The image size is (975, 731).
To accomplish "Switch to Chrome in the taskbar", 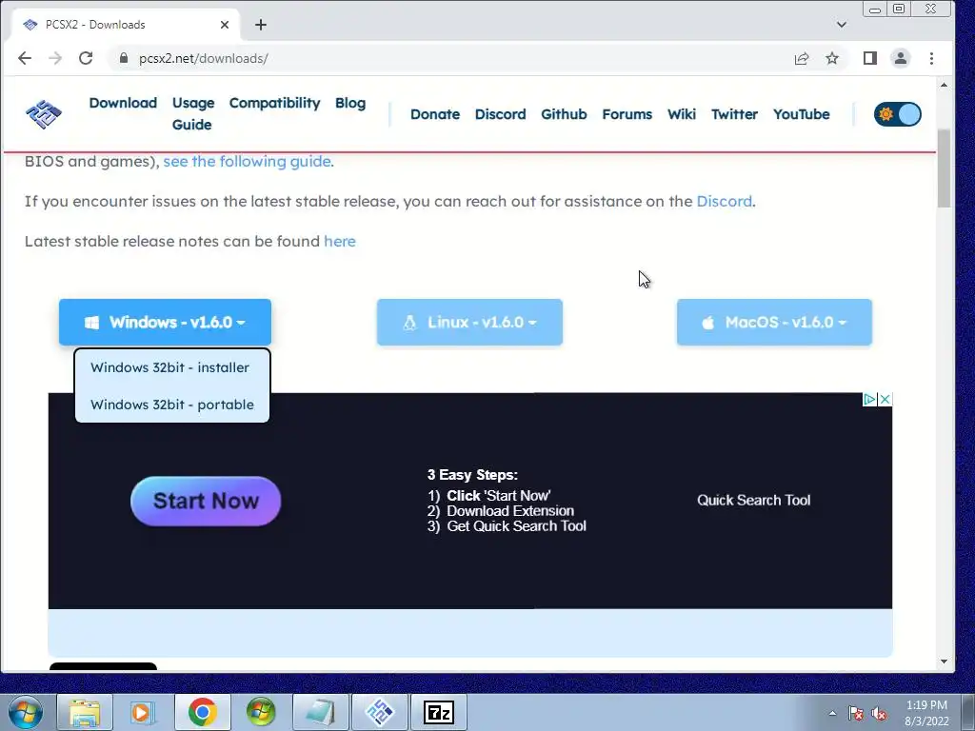I will pos(202,712).
